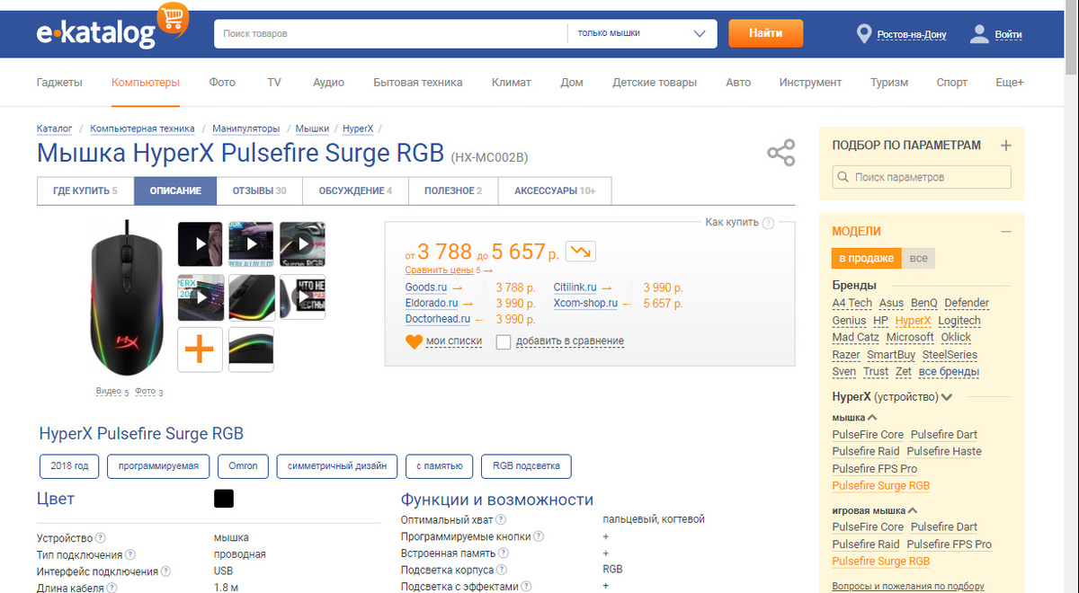This screenshot has width=1079, height=593.
Task: Click the orange plus add-photo tile
Action: [x=200, y=350]
